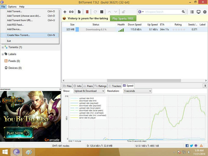Switch to the Peers tab

point(88,86)
